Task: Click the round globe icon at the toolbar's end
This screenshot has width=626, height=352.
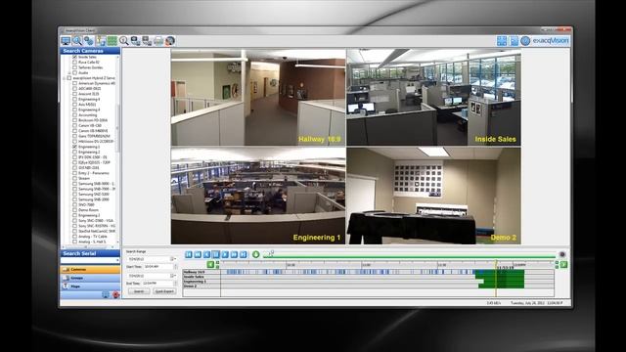Action: click(170, 41)
